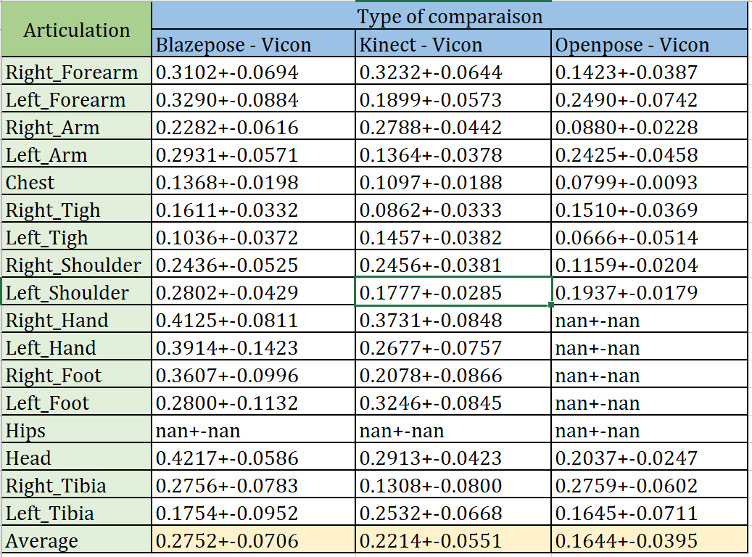Select the Type of comparaison header
This screenshot has height=557, width=752.
coord(450,16)
